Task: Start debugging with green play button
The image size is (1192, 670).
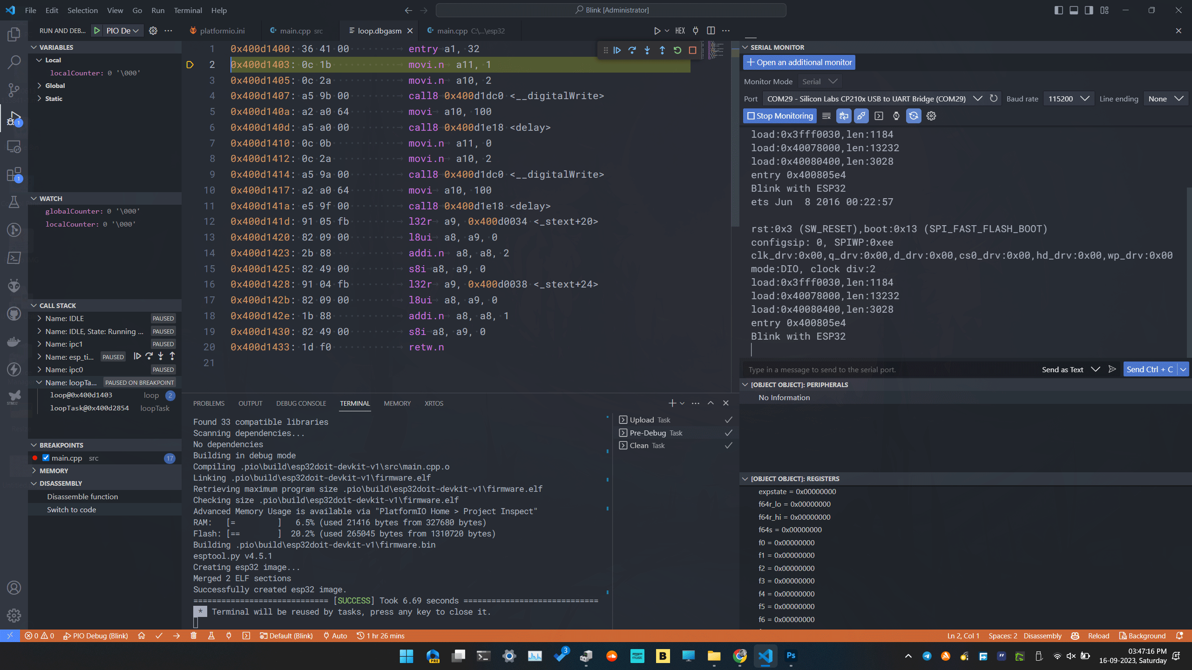Action: [x=97, y=31]
